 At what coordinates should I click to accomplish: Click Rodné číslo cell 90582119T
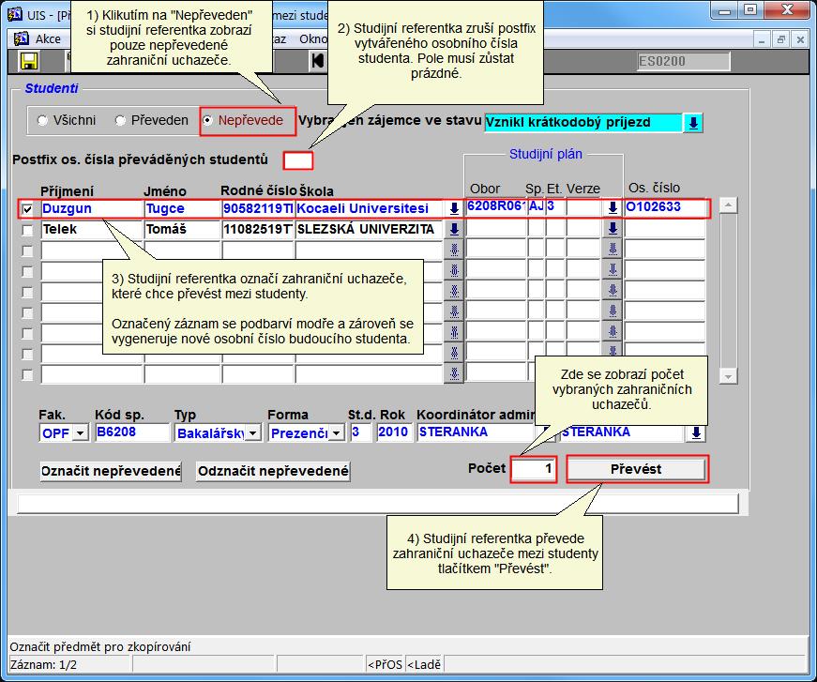257,209
